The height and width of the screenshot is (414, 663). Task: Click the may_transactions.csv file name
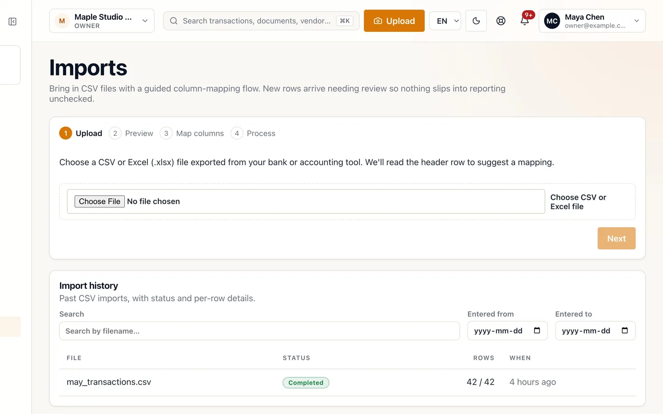tap(109, 382)
